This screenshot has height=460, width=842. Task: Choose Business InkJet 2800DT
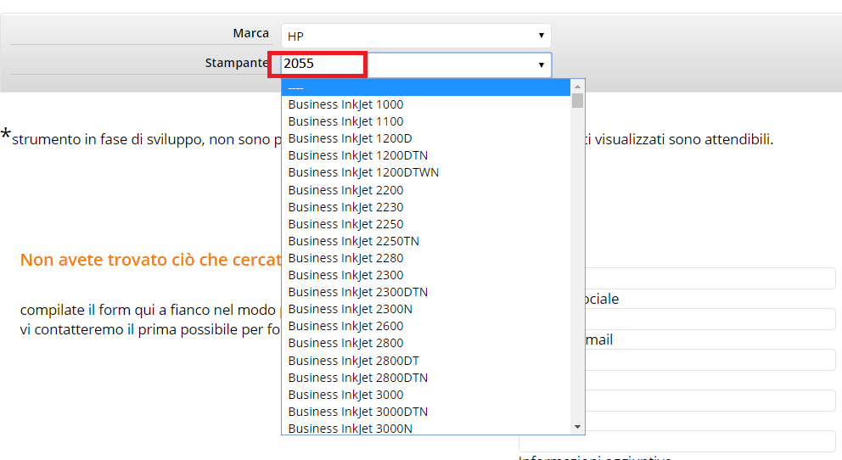point(354,361)
